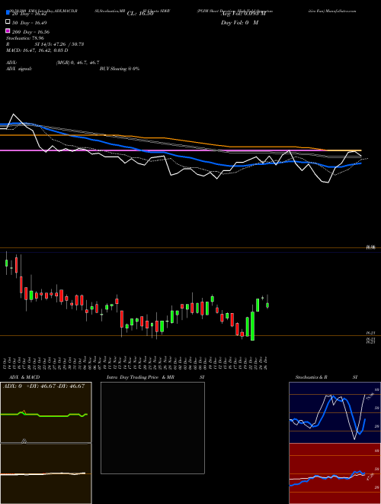Viewport: 381px width, 504px height.
Task: Click the '16.21' support level price label
Action: (371, 334)
